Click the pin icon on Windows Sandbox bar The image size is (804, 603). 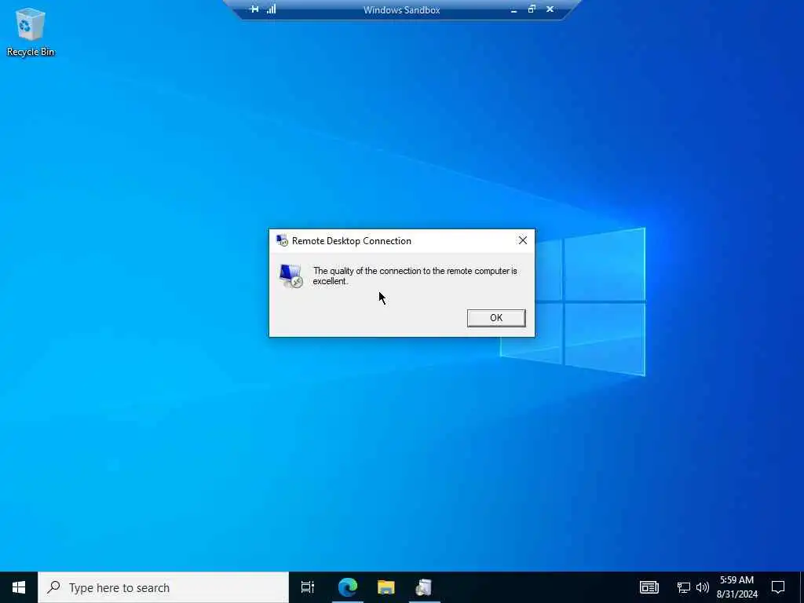(254, 9)
